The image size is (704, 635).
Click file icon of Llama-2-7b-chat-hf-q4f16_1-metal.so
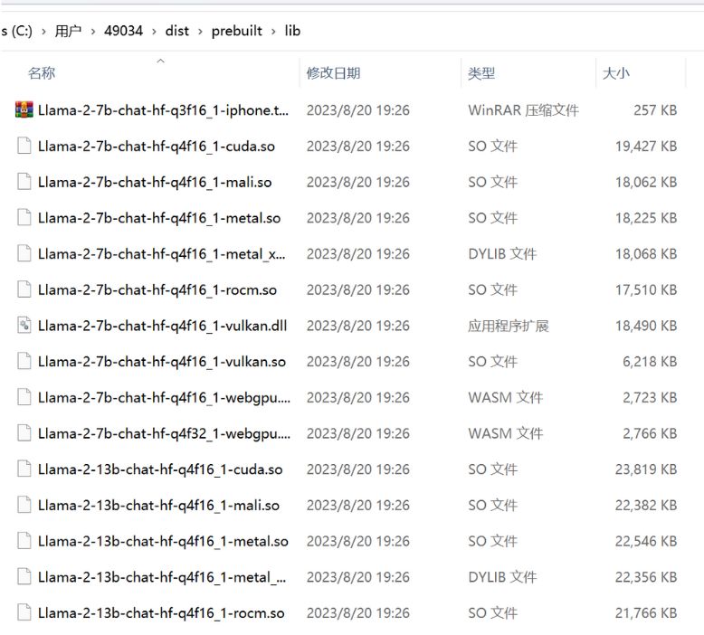click(24, 218)
